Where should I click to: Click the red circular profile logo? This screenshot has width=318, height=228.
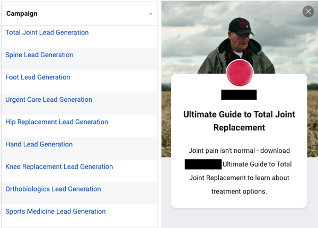click(239, 73)
